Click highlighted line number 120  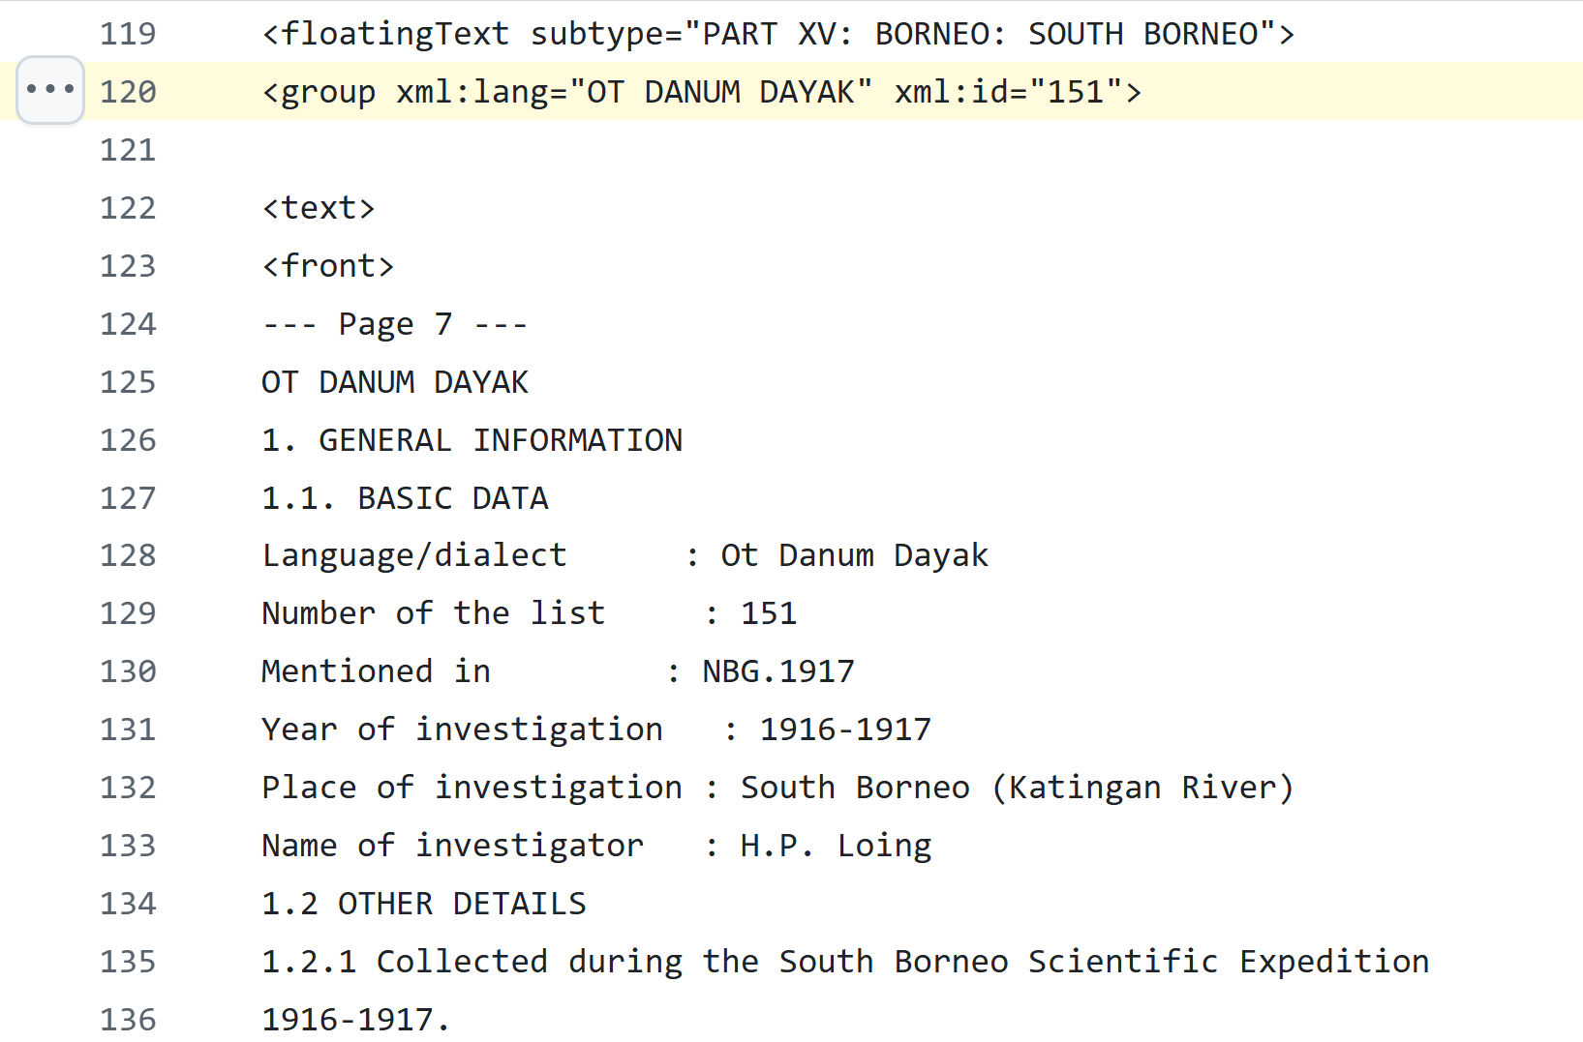(x=128, y=92)
